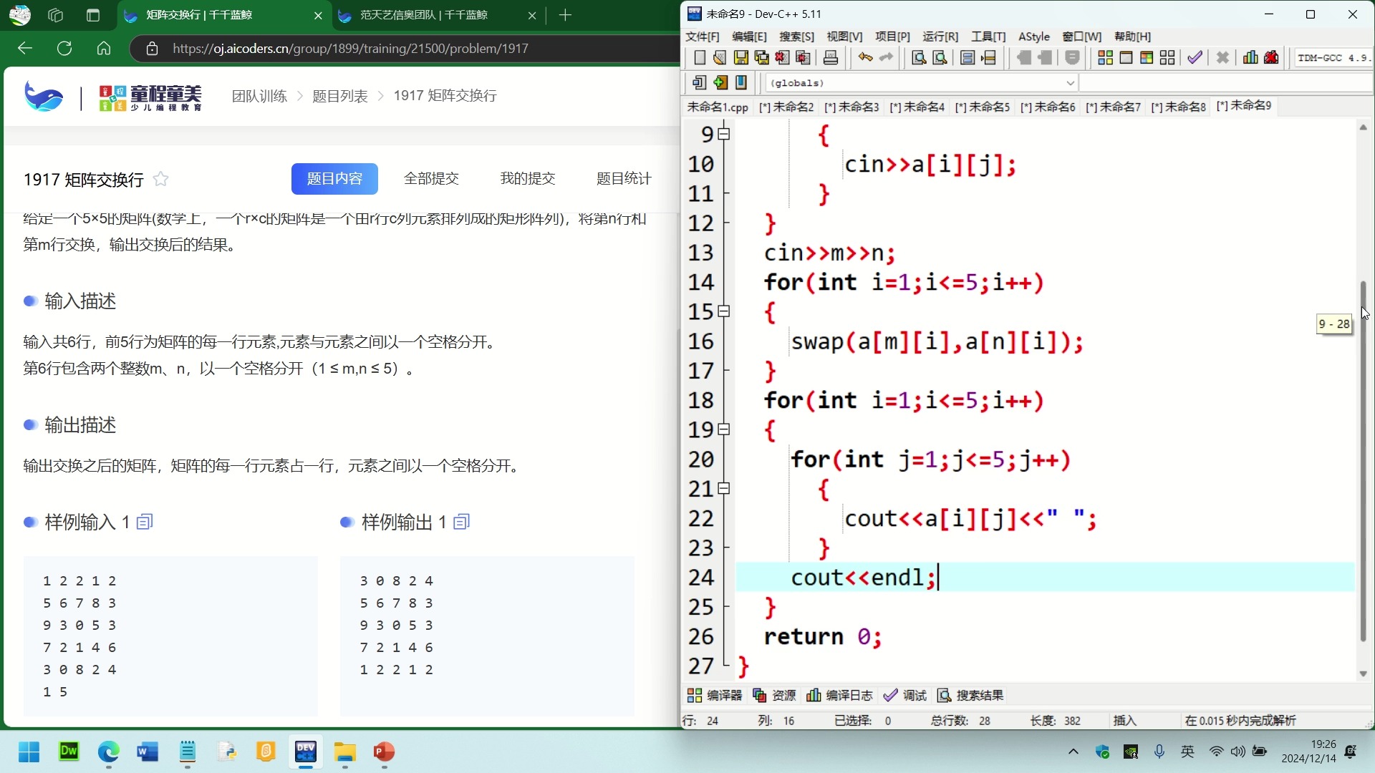Click the Profile analysis bar chart icon

(x=1250, y=58)
